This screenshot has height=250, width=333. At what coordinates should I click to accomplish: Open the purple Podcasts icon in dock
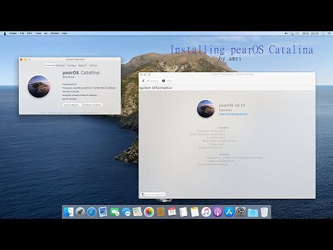[218, 212]
